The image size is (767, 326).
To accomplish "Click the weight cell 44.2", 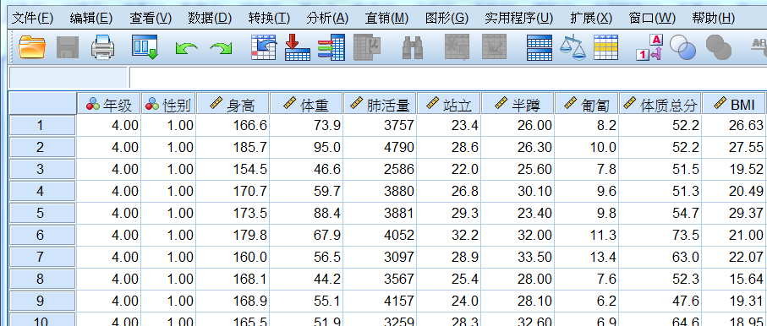I will tap(306, 279).
